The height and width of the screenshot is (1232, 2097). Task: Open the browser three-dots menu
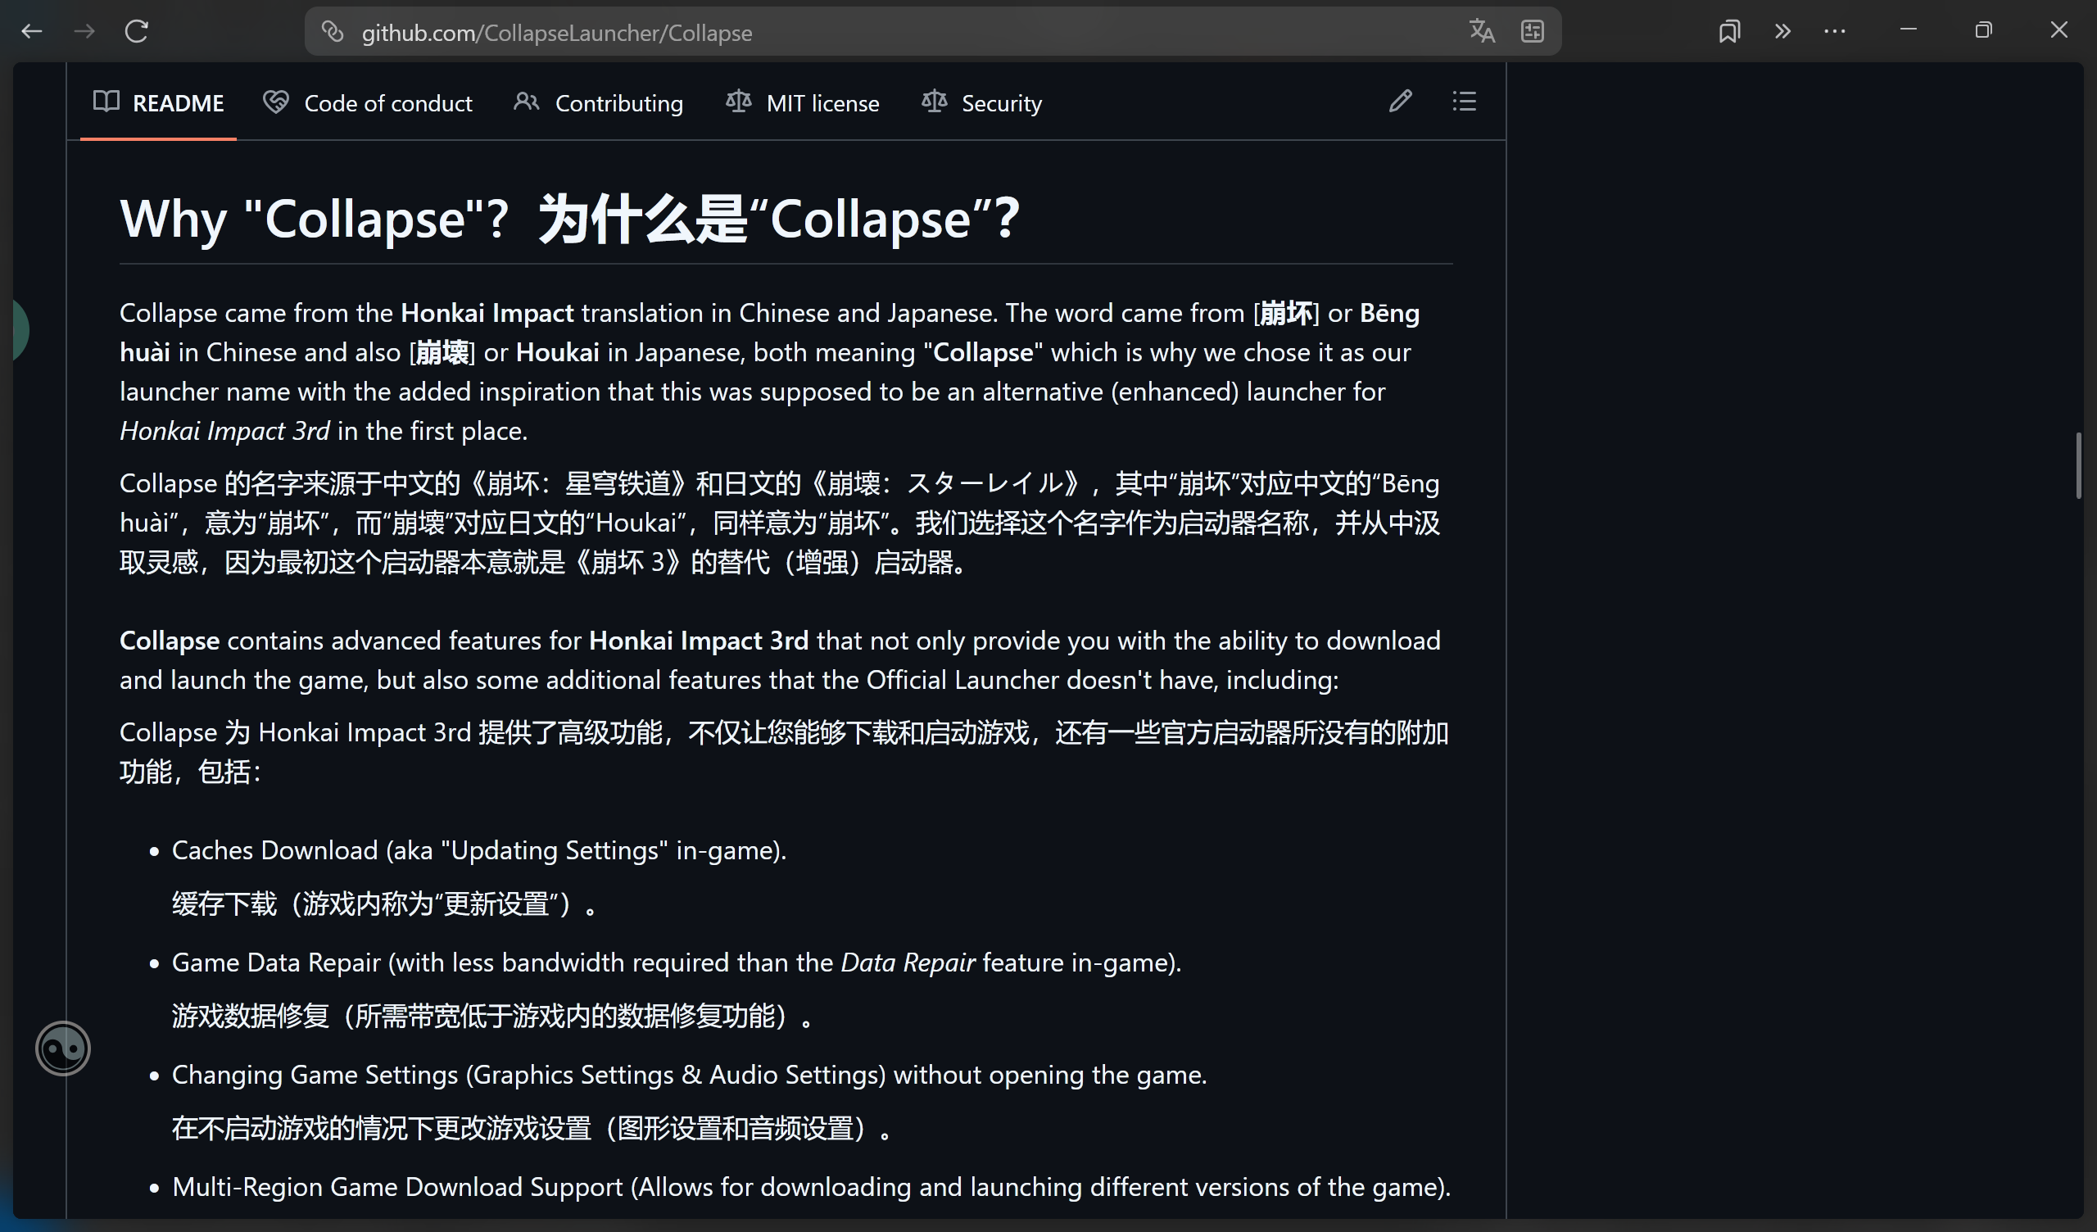click(1834, 32)
